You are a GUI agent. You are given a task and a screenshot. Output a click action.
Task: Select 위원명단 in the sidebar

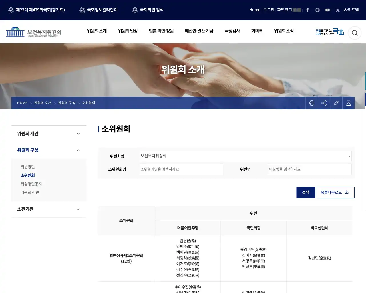28,167
